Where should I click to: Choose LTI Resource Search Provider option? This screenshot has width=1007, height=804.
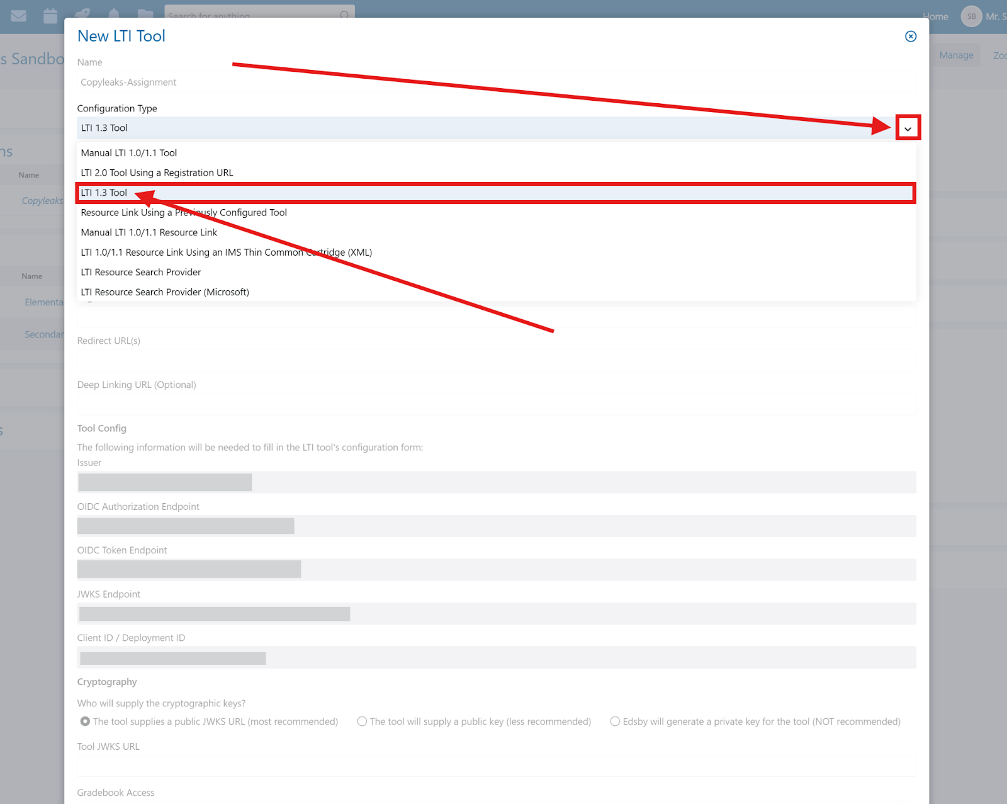pos(496,272)
